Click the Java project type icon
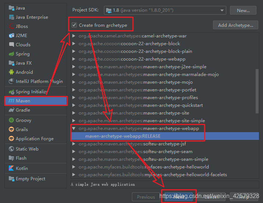The image size is (263, 203). pos(11,8)
